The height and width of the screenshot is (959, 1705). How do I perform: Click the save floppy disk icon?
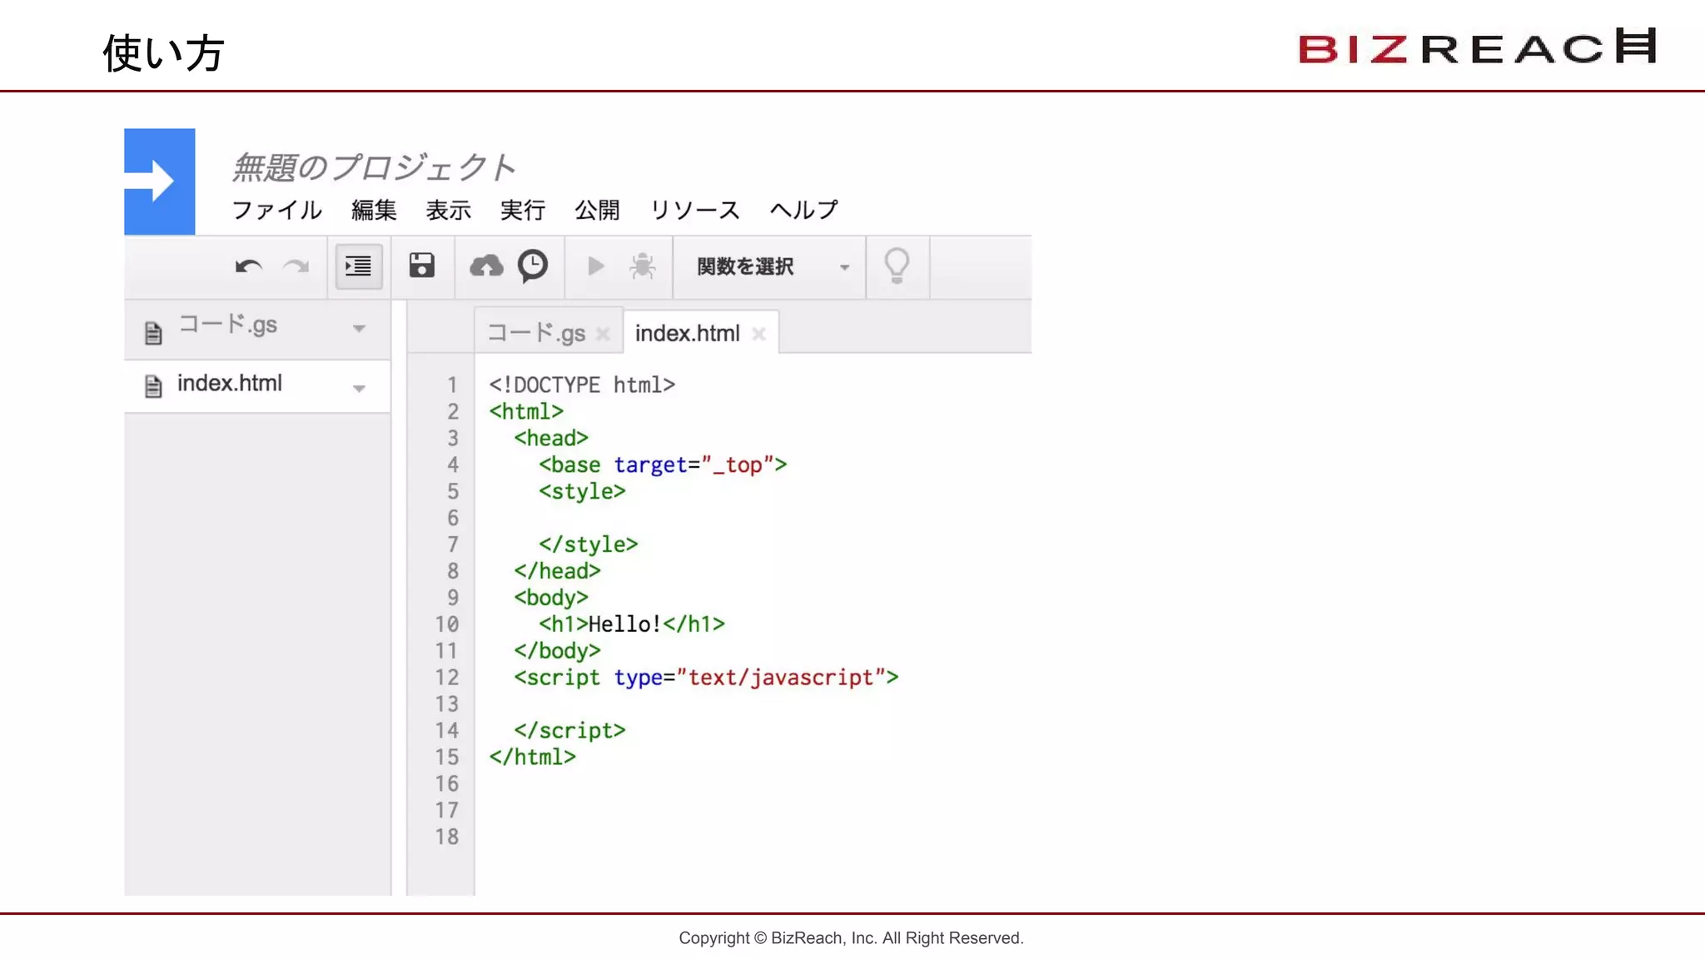click(422, 266)
